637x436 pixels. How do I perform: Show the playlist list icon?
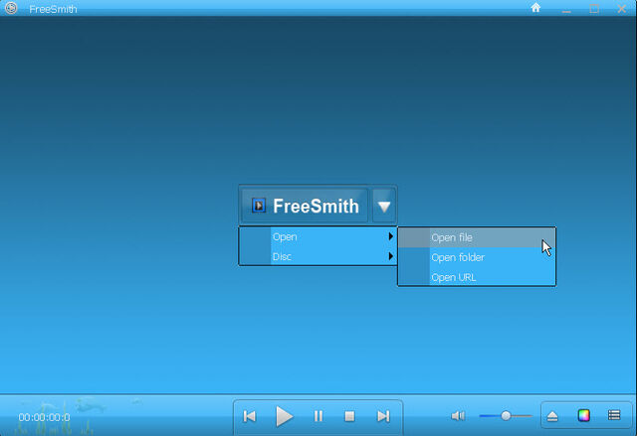click(614, 415)
